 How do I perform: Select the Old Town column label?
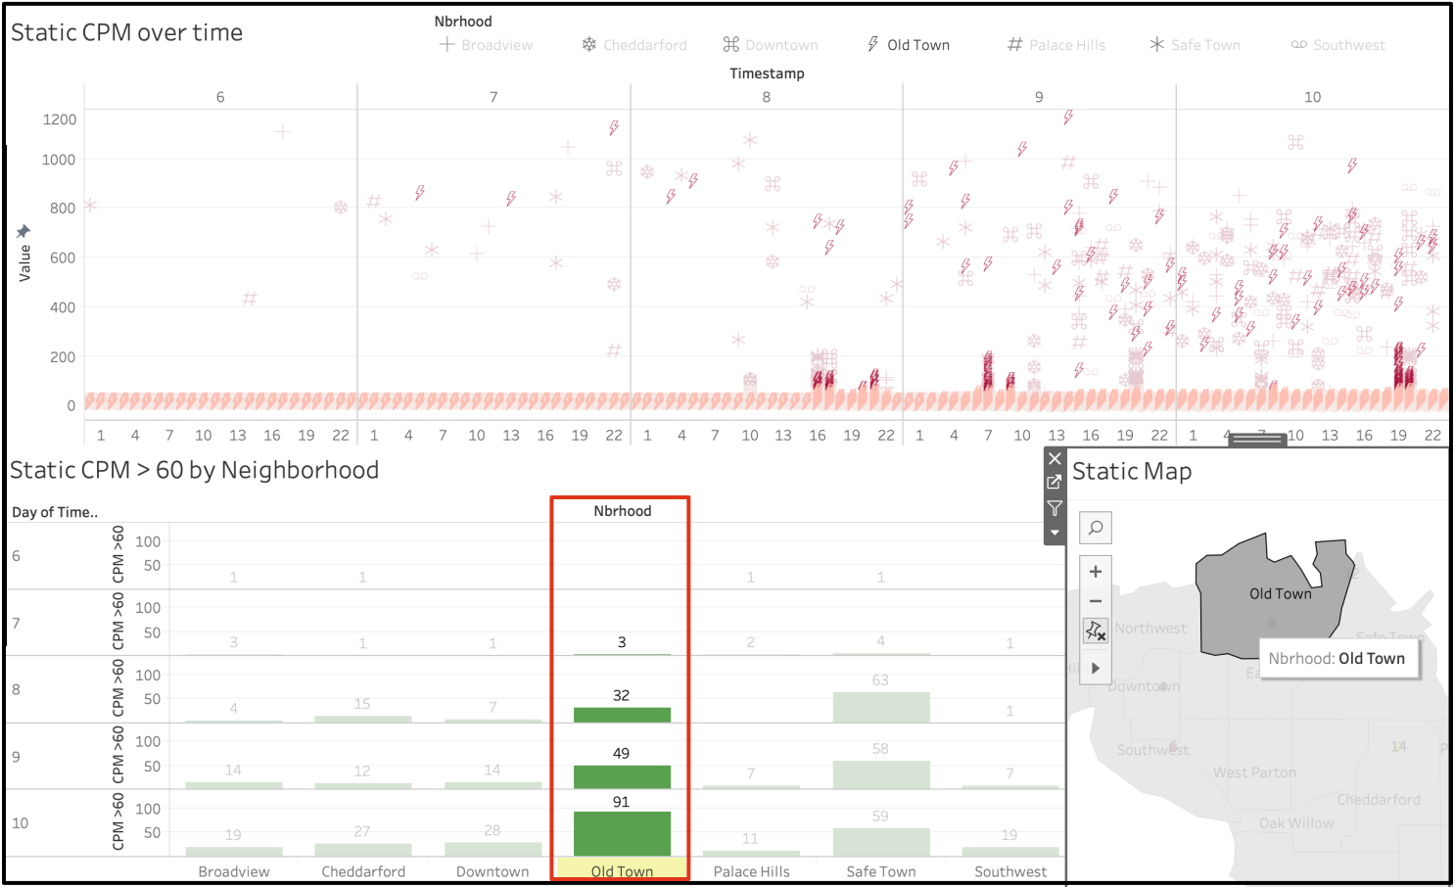pos(622,871)
